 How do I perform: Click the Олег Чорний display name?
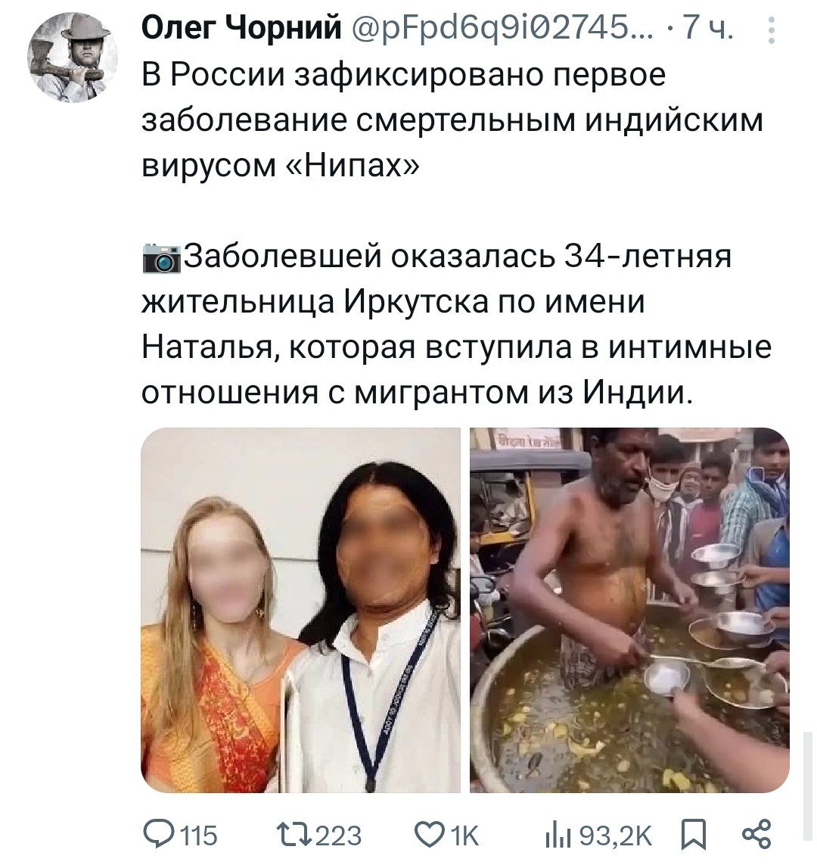241,27
